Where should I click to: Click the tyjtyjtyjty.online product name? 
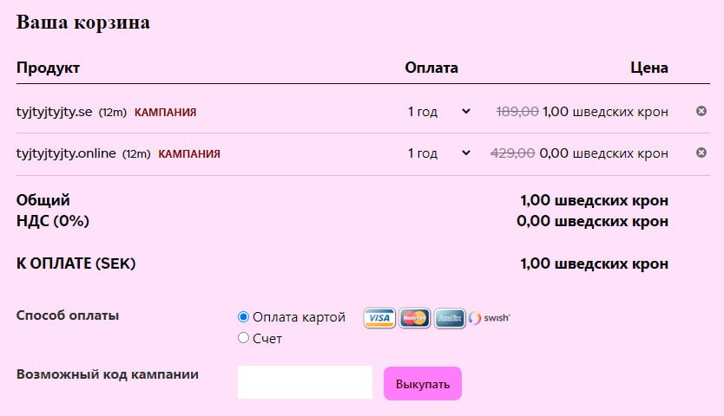66,153
